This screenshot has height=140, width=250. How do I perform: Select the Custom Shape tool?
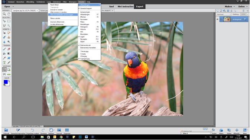click(9, 58)
